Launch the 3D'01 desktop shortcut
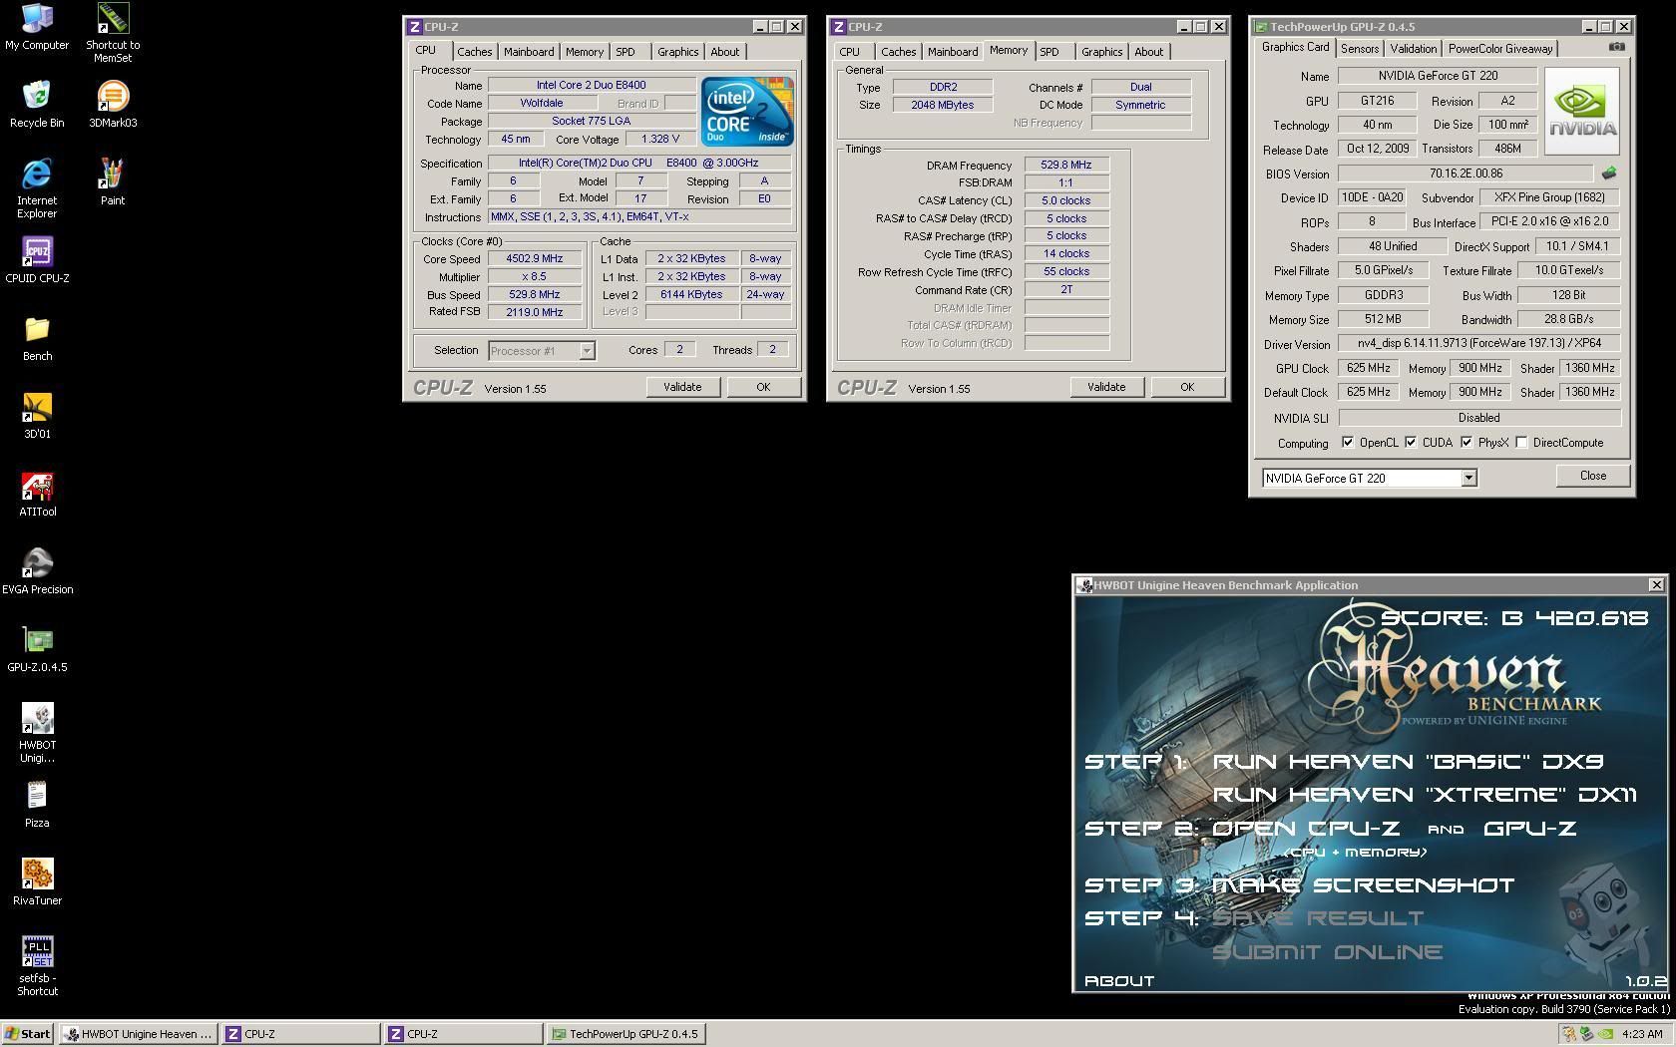Screen dimensions: 1676x1047 pyautogui.click(x=37, y=416)
